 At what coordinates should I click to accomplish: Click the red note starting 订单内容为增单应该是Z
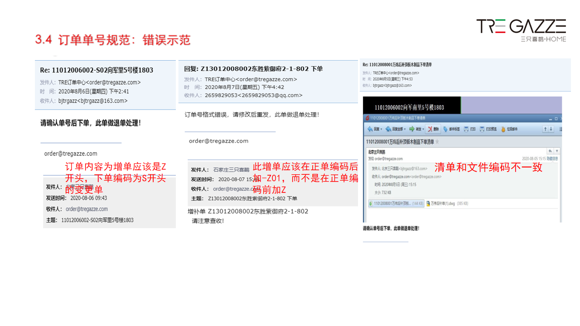click(116, 178)
